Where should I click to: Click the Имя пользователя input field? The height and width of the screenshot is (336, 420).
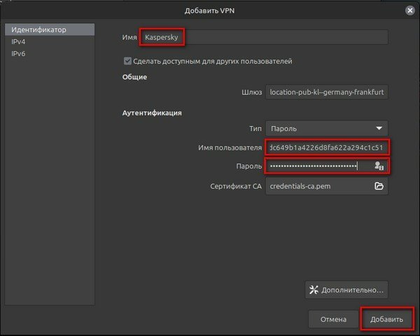(x=326, y=147)
